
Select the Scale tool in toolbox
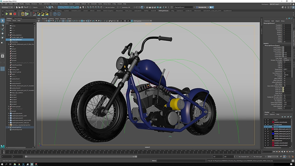(2, 42)
